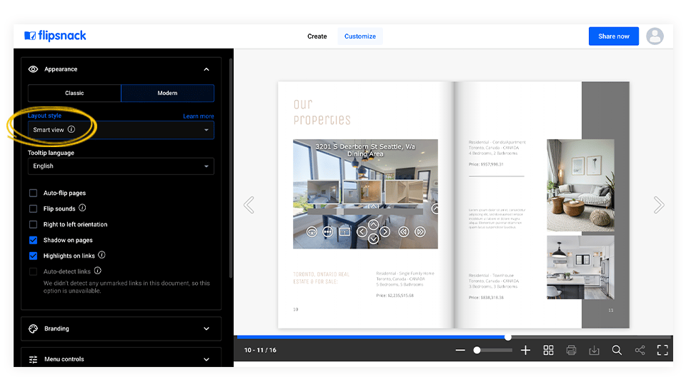Go to next page with right arrow
Image resolution: width=686 pixels, height=392 pixels.
pyautogui.click(x=658, y=206)
